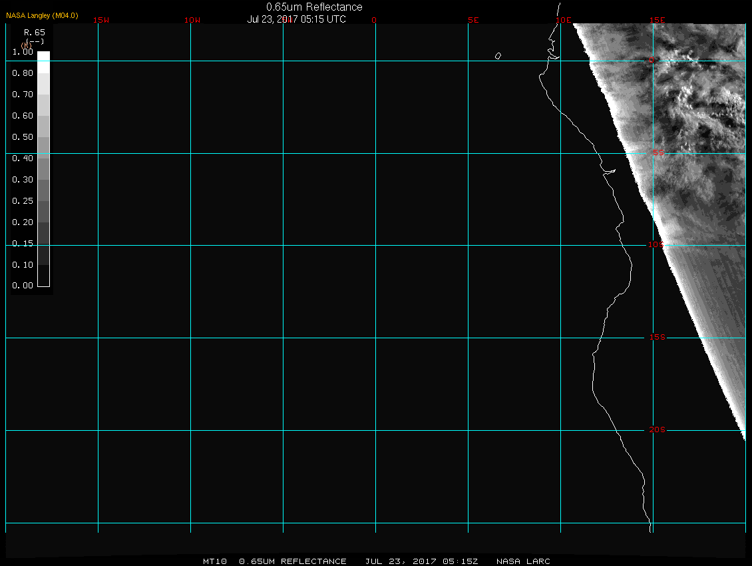Click the MT10 0.65UM REFLECTANCE footer text
Image resolution: width=752 pixels, height=566 pixels.
275,561
